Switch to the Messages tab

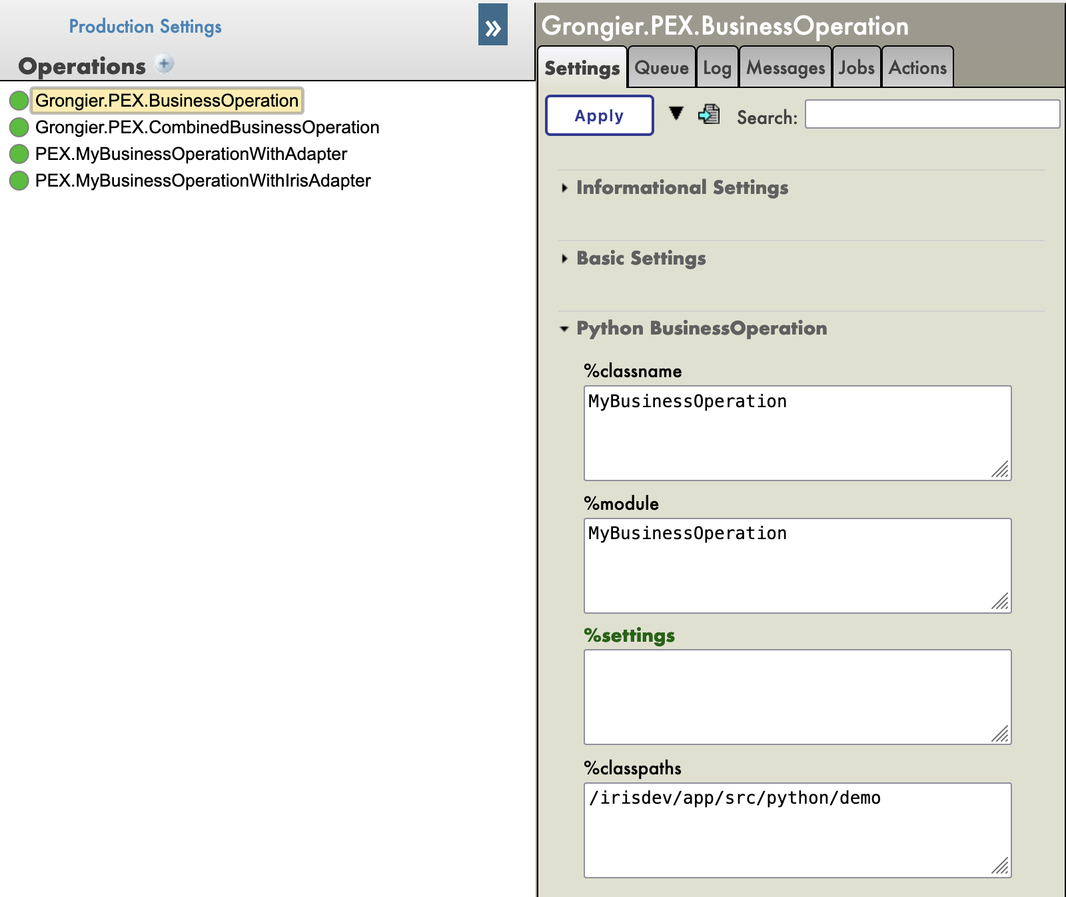point(785,67)
